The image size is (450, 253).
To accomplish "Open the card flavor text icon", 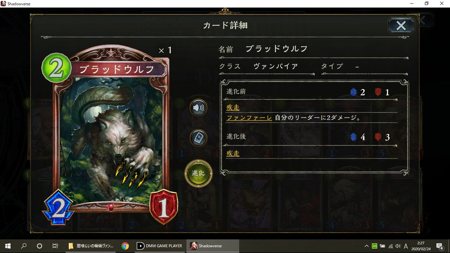I will coord(198,138).
